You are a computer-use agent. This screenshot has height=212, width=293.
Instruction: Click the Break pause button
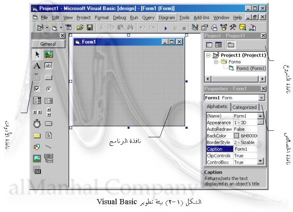(175, 28)
